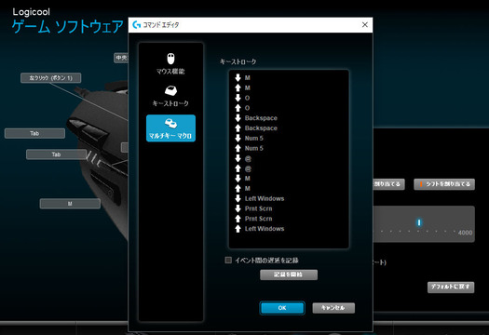Click the キャンセル button
This screenshot has width=489, height=335.
coord(333,308)
